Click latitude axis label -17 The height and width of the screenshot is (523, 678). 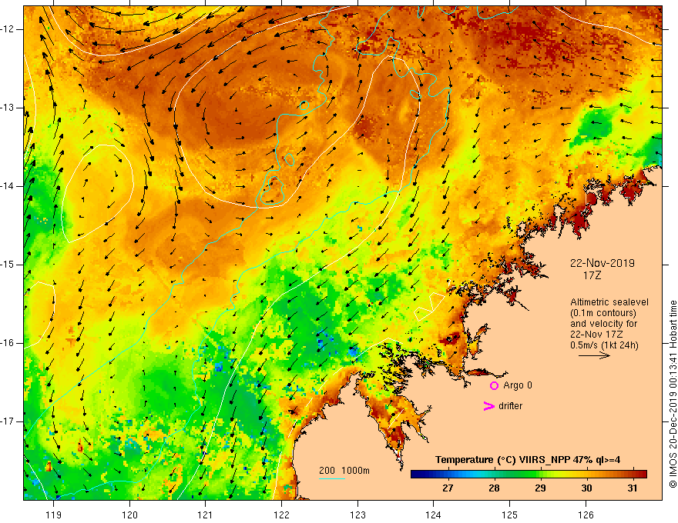[x=8, y=421]
